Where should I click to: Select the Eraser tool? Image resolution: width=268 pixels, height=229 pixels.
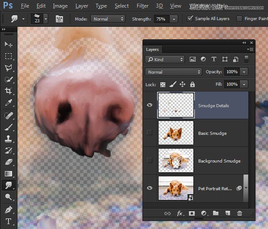pos(8,162)
